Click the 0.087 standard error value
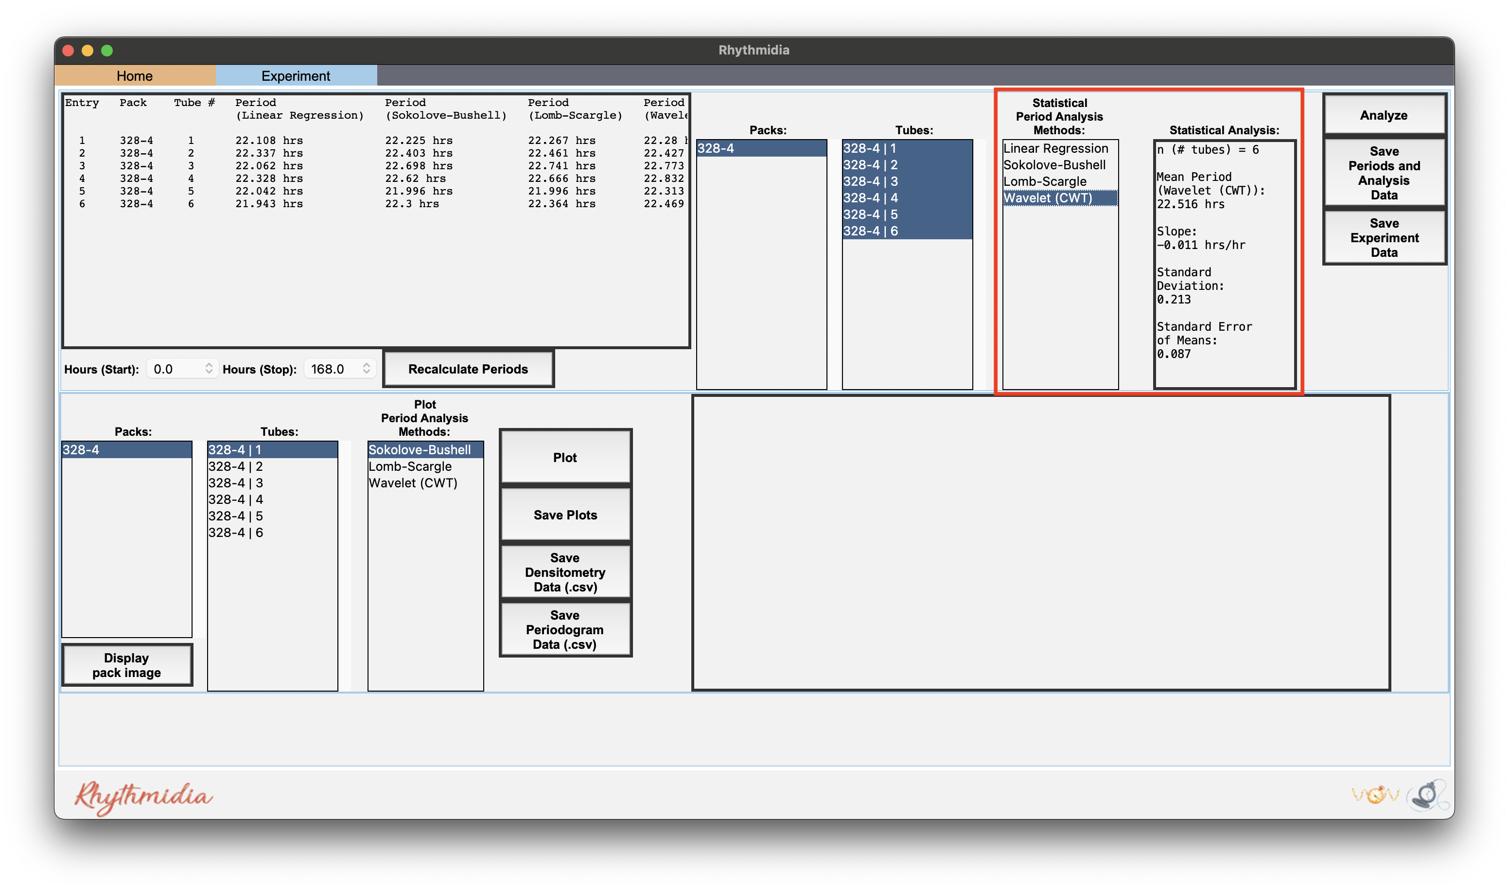 click(x=1174, y=354)
